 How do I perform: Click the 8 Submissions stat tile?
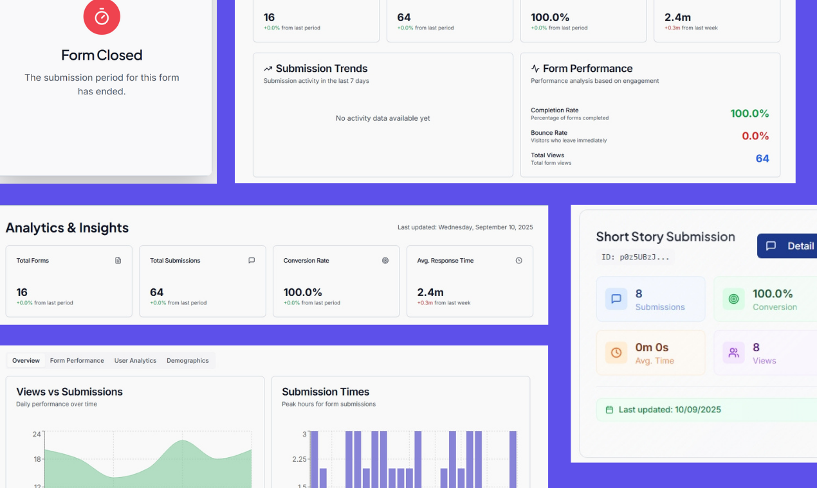click(650, 299)
